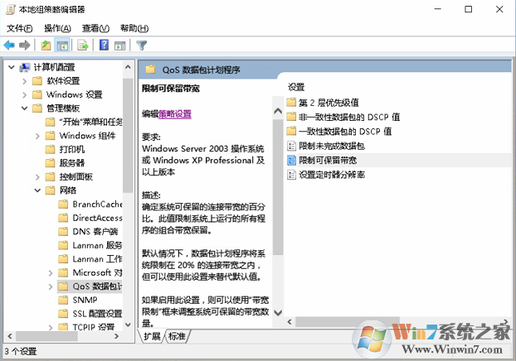The height and width of the screenshot is (361, 516).
Task: Click the folder icon beside DNS 客户端
Action: pyautogui.click(x=63, y=232)
